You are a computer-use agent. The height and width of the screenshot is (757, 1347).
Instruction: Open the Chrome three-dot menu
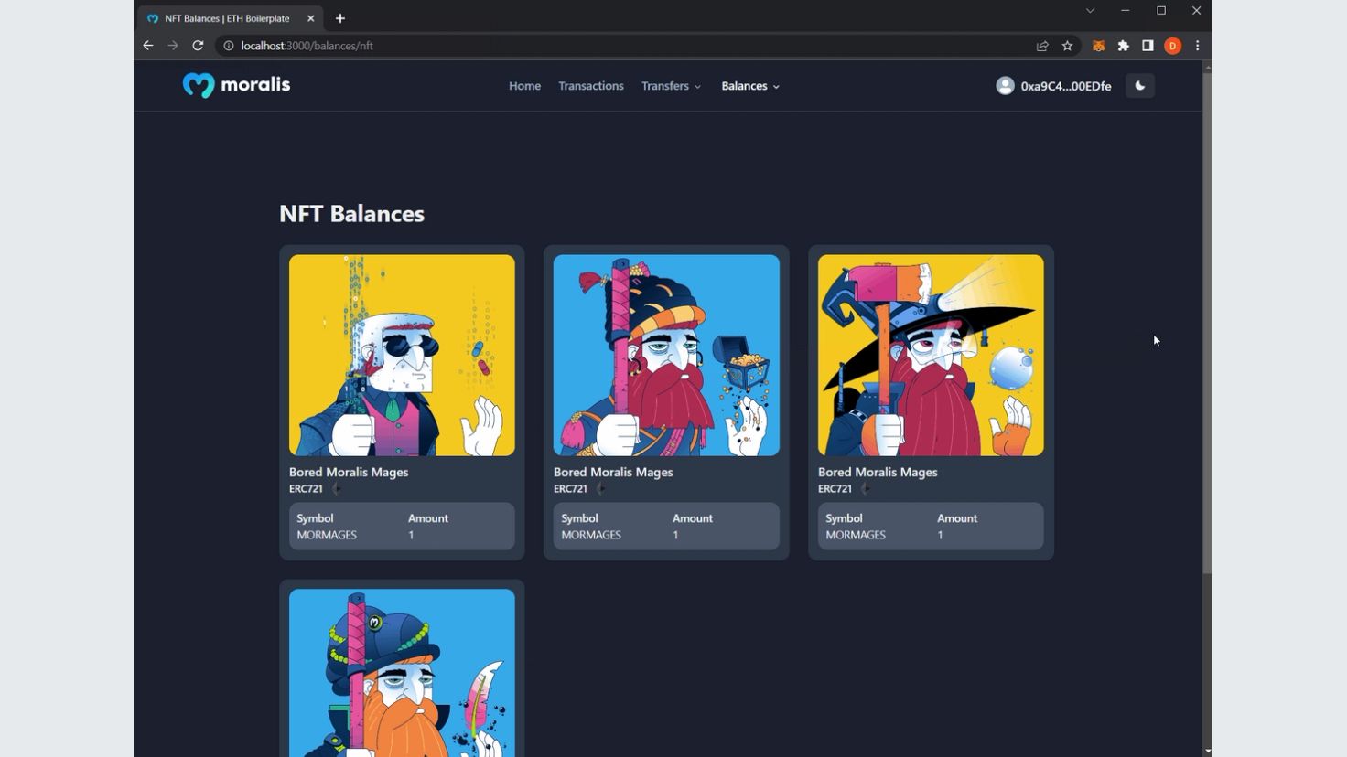tap(1197, 46)
